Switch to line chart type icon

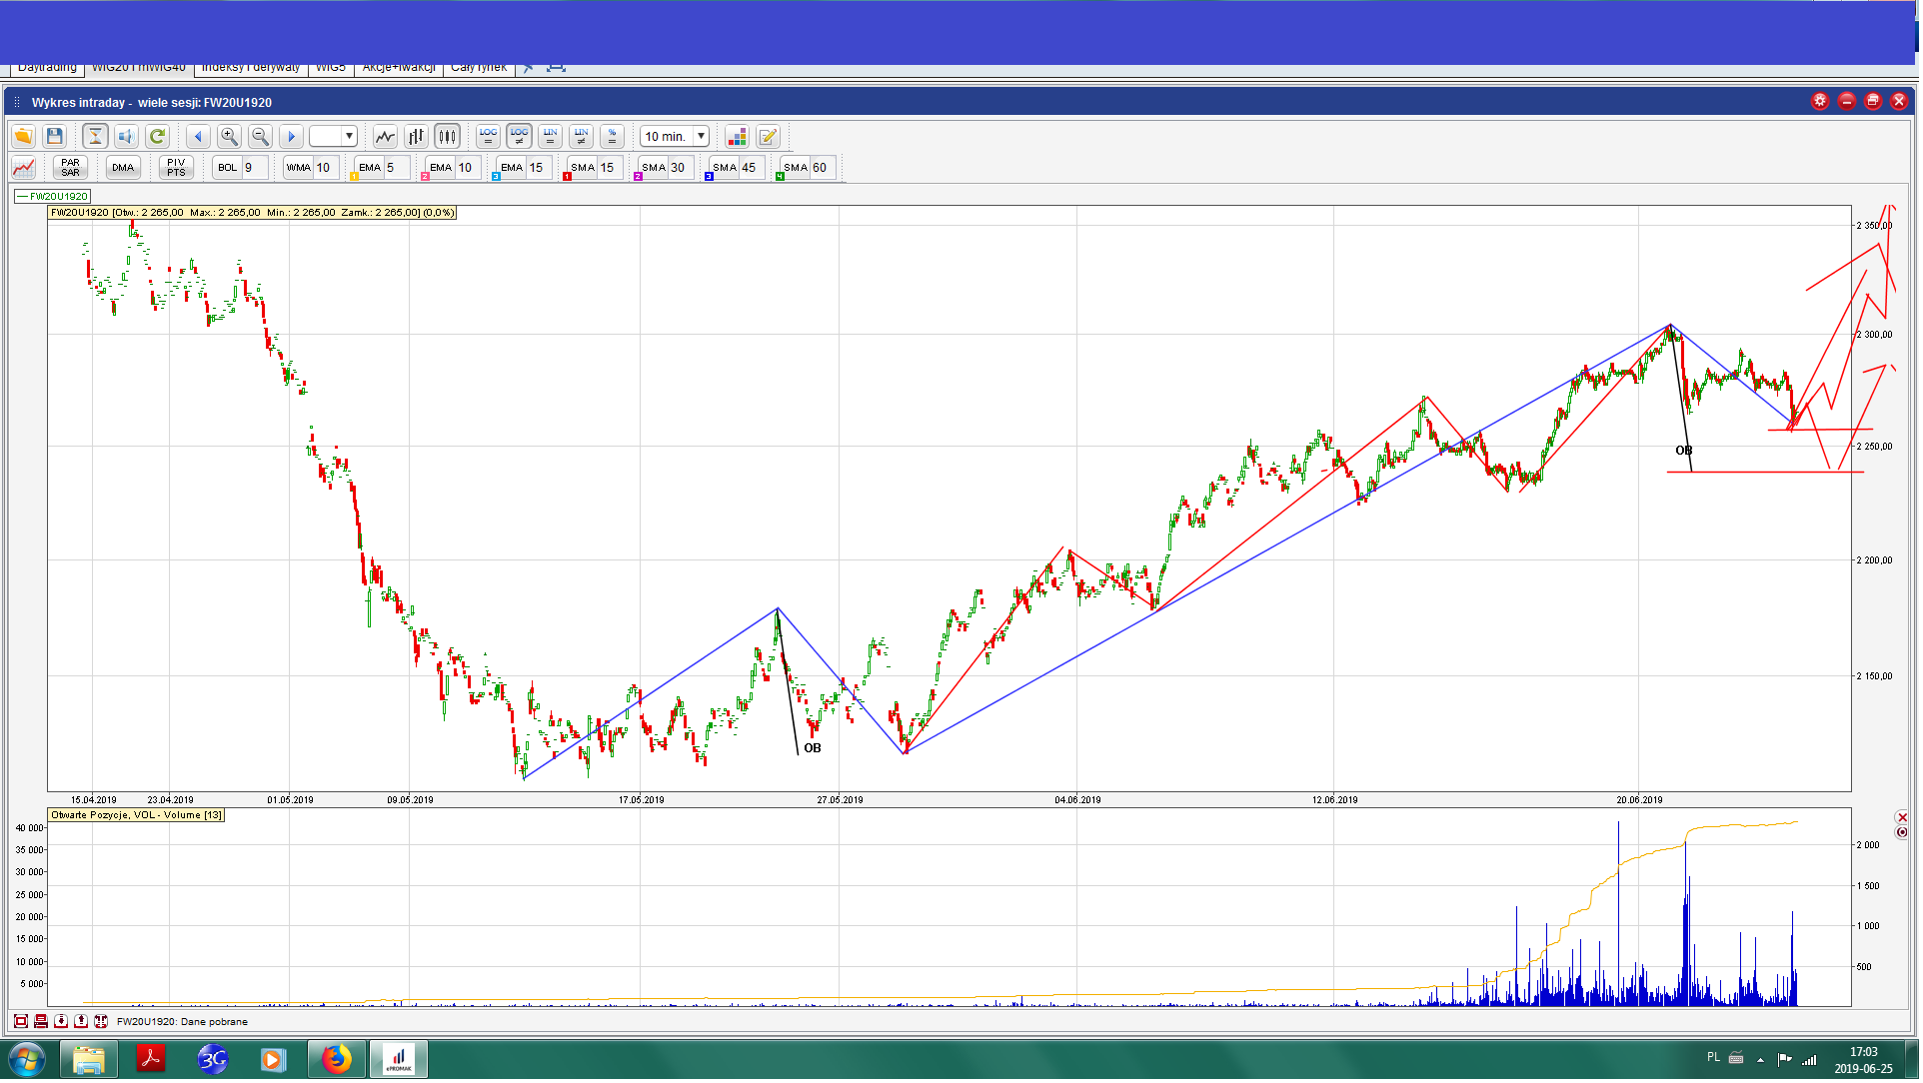coord(385,137)
